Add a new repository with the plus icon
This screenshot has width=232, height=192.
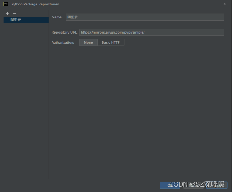pos(7,14)
